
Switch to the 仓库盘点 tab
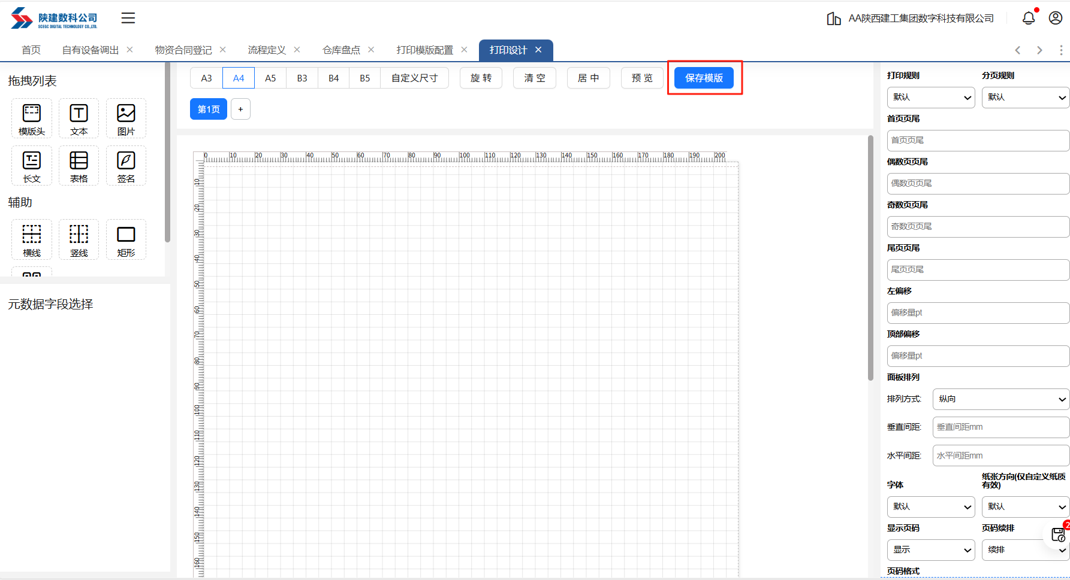(x=341, y=50)
